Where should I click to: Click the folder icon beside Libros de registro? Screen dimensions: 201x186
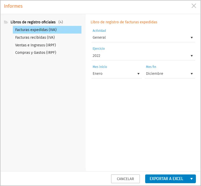point(6,22)
